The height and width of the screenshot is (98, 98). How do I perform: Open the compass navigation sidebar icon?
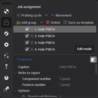coord(6,34)
